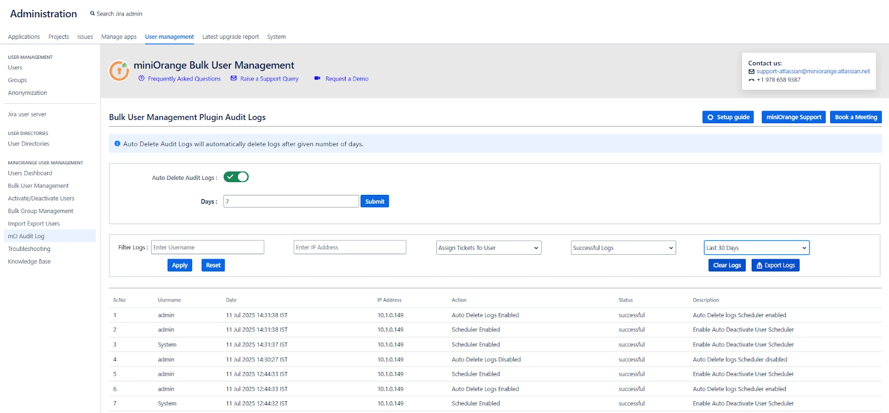Click the IP Address column header
Viewport: 889px width, 413px height.
[x=389, y=300]
